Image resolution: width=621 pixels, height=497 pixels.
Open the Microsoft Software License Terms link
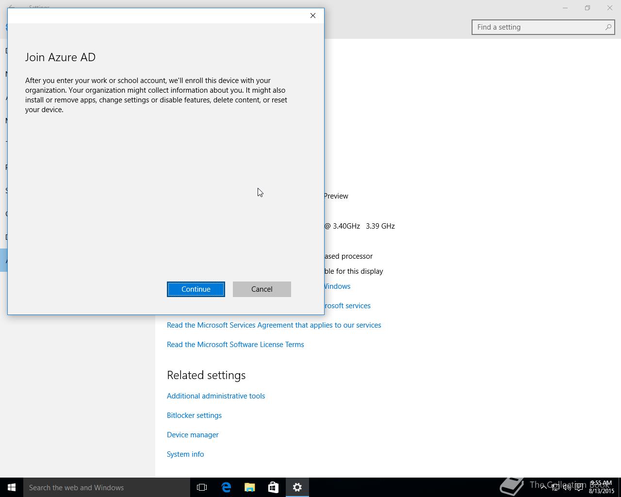coord(235,345)
